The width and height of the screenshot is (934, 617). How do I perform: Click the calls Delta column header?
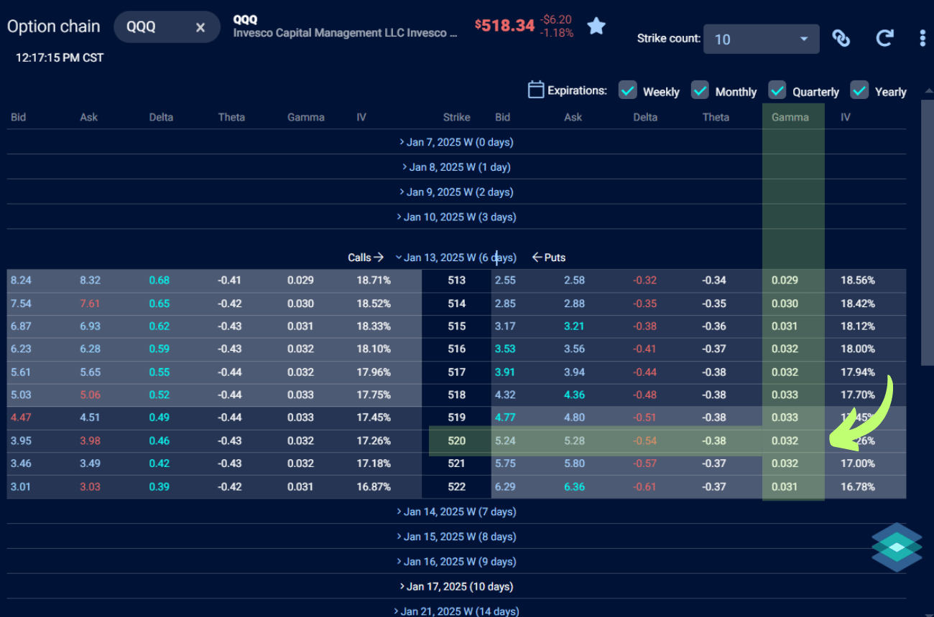(x=161, y=117)
